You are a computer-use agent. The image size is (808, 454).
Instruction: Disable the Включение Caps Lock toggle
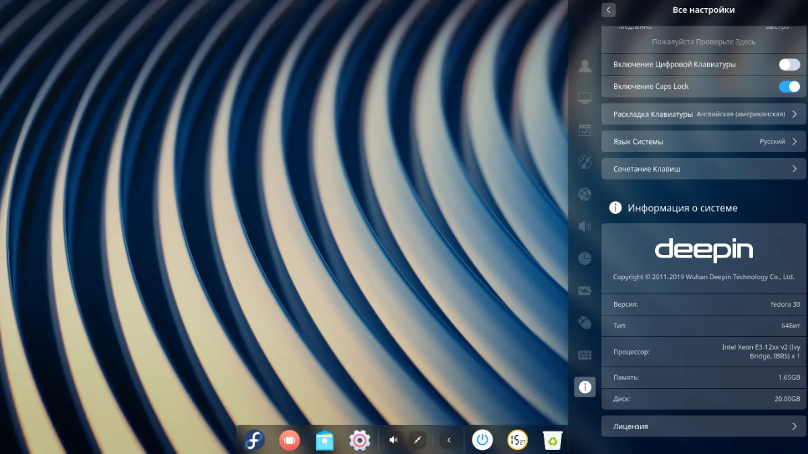pos(789,87)
